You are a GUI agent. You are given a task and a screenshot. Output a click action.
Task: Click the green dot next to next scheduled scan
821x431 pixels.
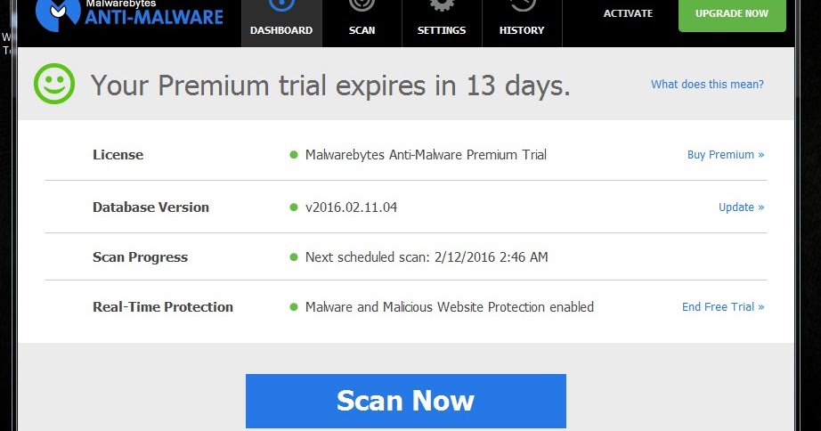click(x=294, y=257)
